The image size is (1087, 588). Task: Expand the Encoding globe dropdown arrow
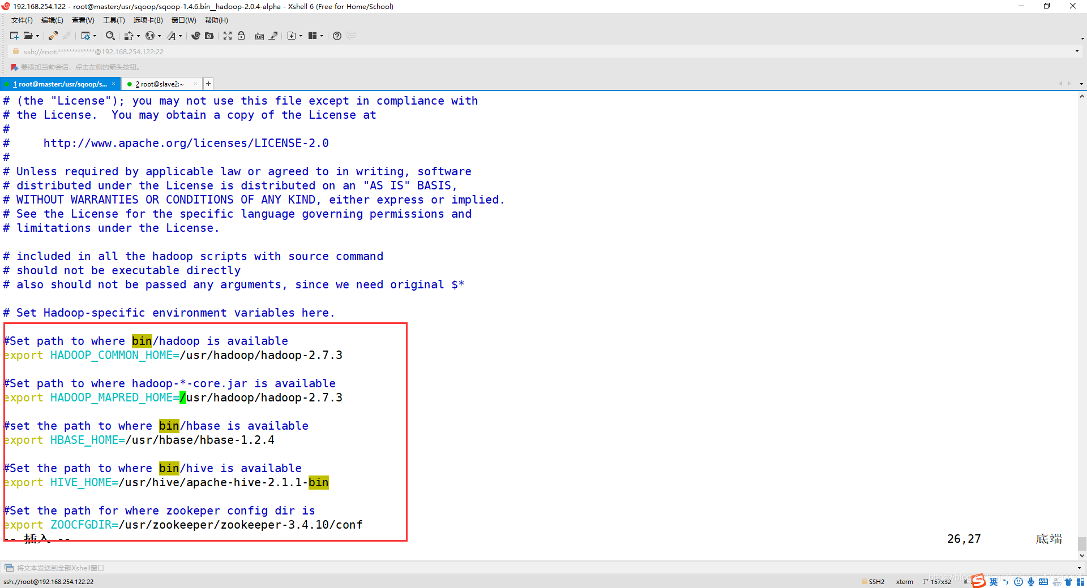click(x=159, y=36)
